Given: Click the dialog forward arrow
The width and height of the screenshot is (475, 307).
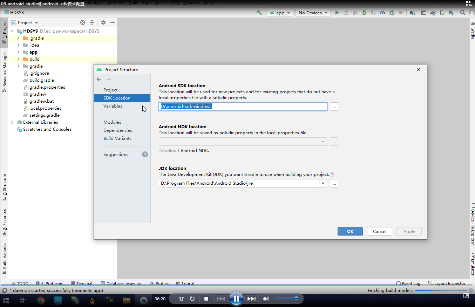Looking at the screenshot, I should [x=108, y=79].
